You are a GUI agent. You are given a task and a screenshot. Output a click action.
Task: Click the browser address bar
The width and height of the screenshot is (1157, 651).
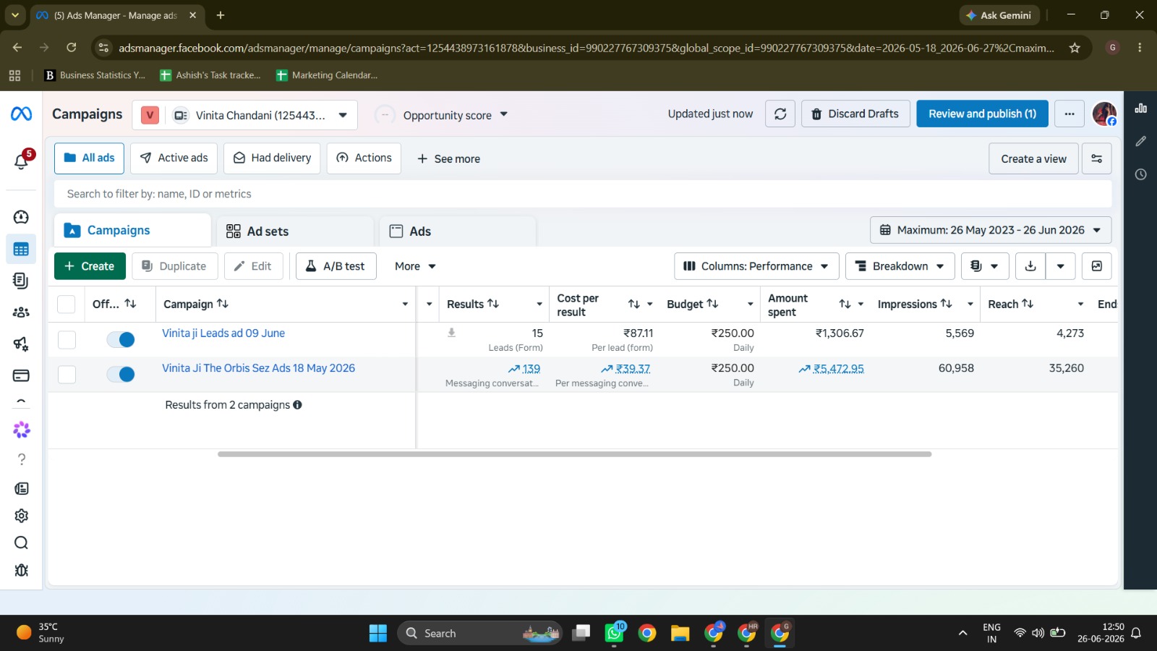586,48
